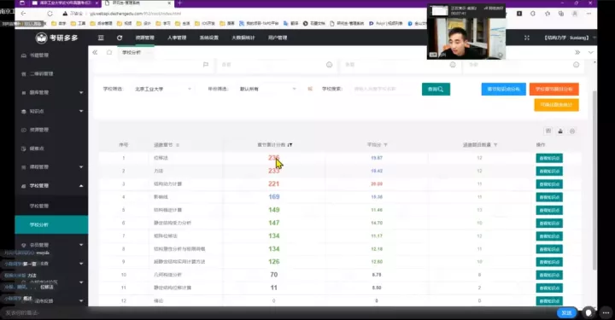Image resolution: width=615 pixels, height=320 pixels.
Task: Expand the 题库管理 sidebar menu
Action: coord(51,92)
